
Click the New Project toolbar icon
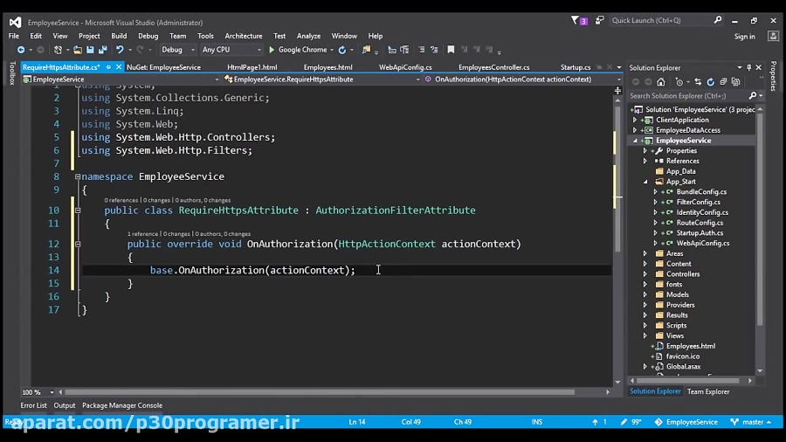(x=59, y=50)
